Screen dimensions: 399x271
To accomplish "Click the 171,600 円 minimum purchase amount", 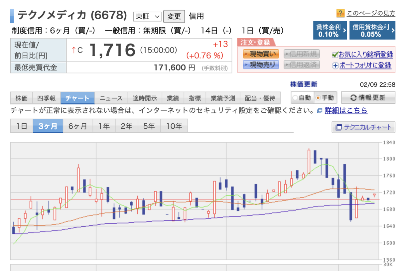I will 174,68.
